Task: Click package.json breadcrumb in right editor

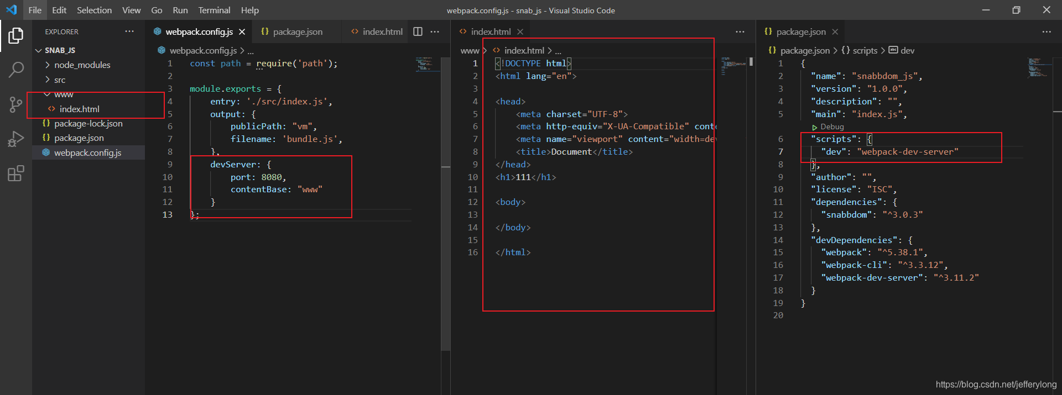Action: (805, 50)
